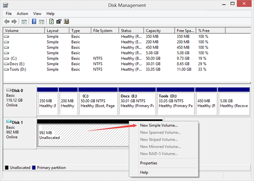Screen dimensions: 254x181
Task: Click the green Refresh toolbar icon
Action: (x=51, y=22)
